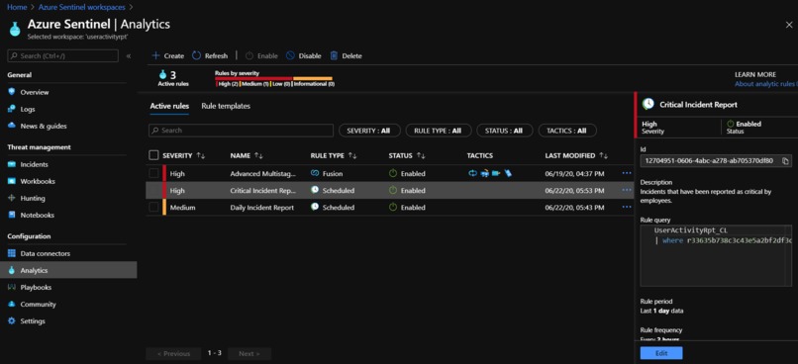Open the Overview page in sidebar
The height and width of the screenshot is (364, 798).
[35, 93]
